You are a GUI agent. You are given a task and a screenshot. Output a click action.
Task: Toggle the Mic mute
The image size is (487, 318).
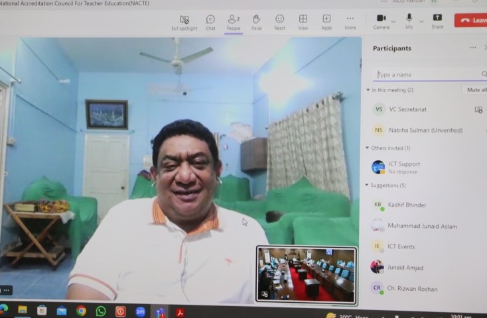[409, 22]
